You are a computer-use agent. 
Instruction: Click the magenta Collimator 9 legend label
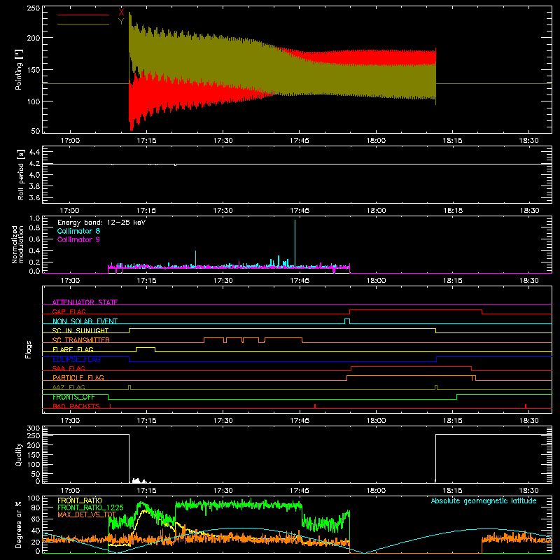point(78,239)
